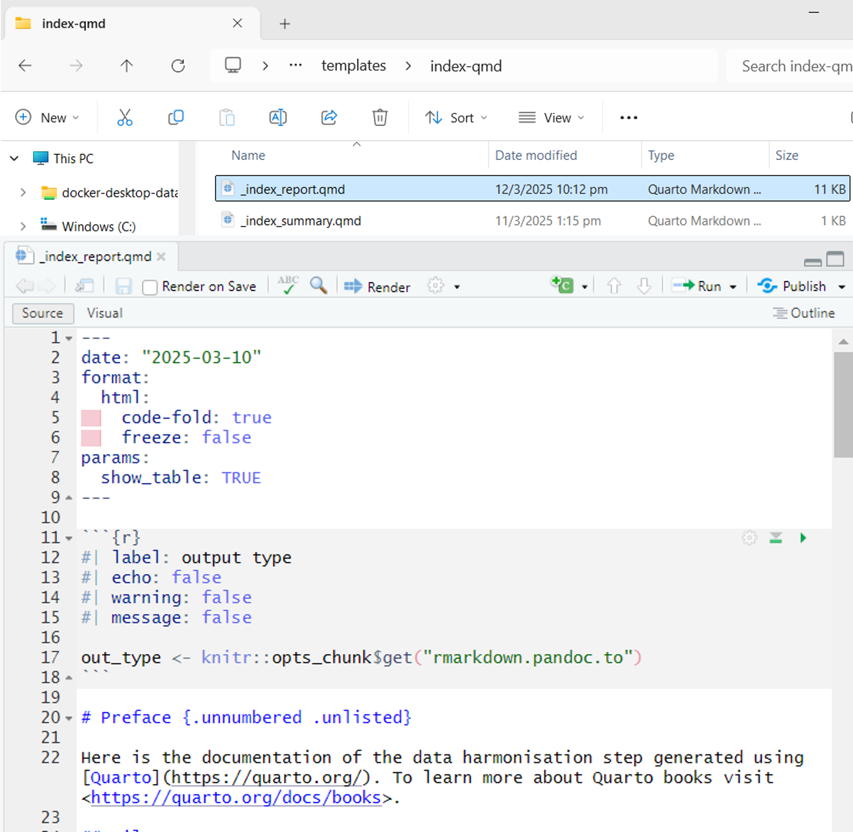This screenshot has height=832, width=853.
Task: Open the chunk options gear on the r chunk
Action: click(x=750, y=538)
